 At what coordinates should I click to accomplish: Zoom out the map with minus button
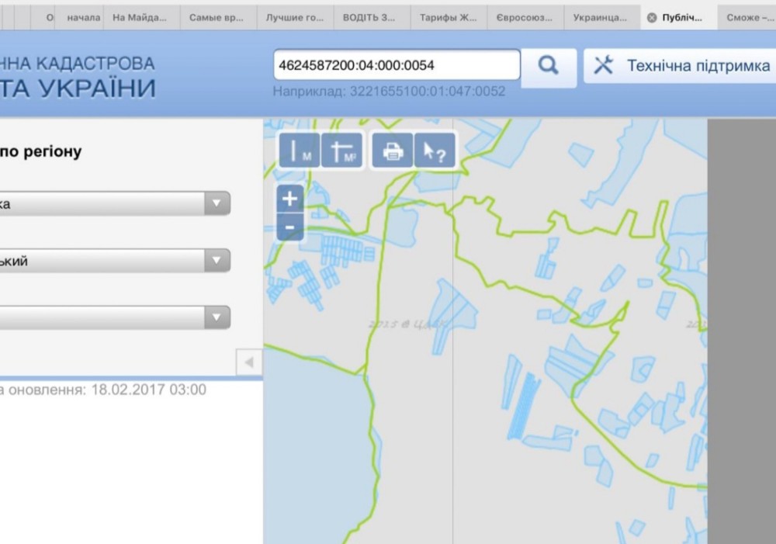click(x=289, y=227)
